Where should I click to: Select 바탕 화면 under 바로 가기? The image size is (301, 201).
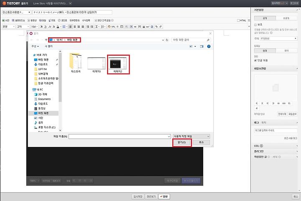click(x=43, y=59)
